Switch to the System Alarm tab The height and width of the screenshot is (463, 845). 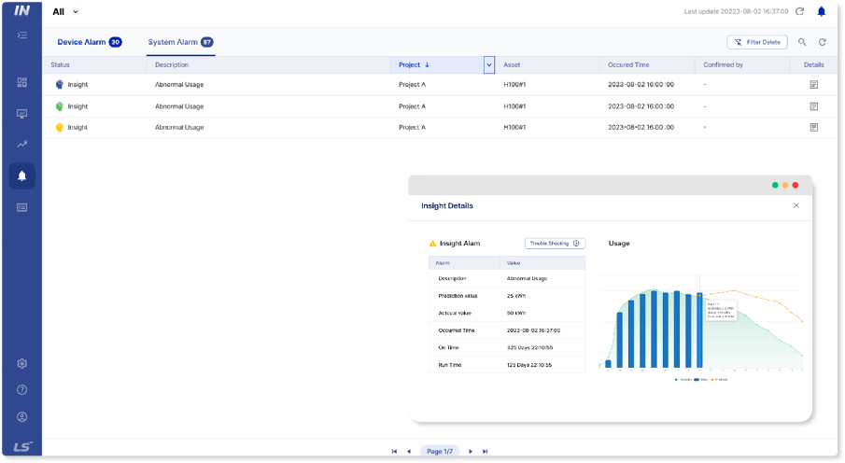click(x=179, y=42)
